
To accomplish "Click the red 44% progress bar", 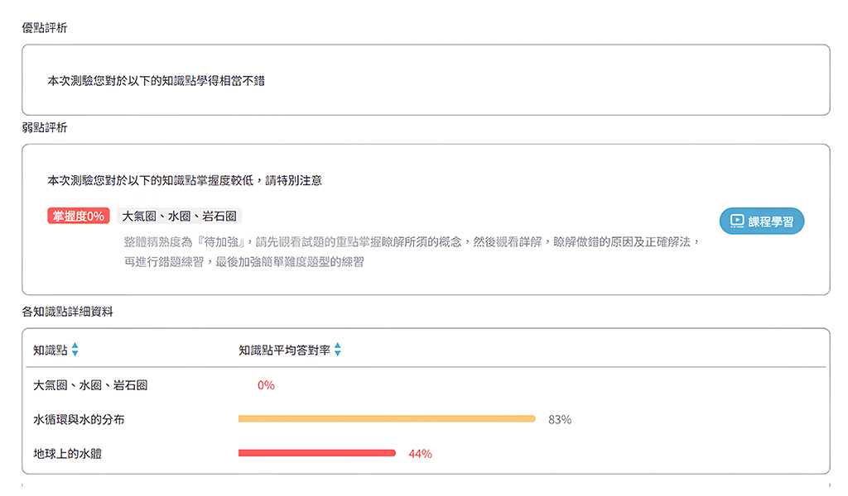I will [x=316, y=453].
